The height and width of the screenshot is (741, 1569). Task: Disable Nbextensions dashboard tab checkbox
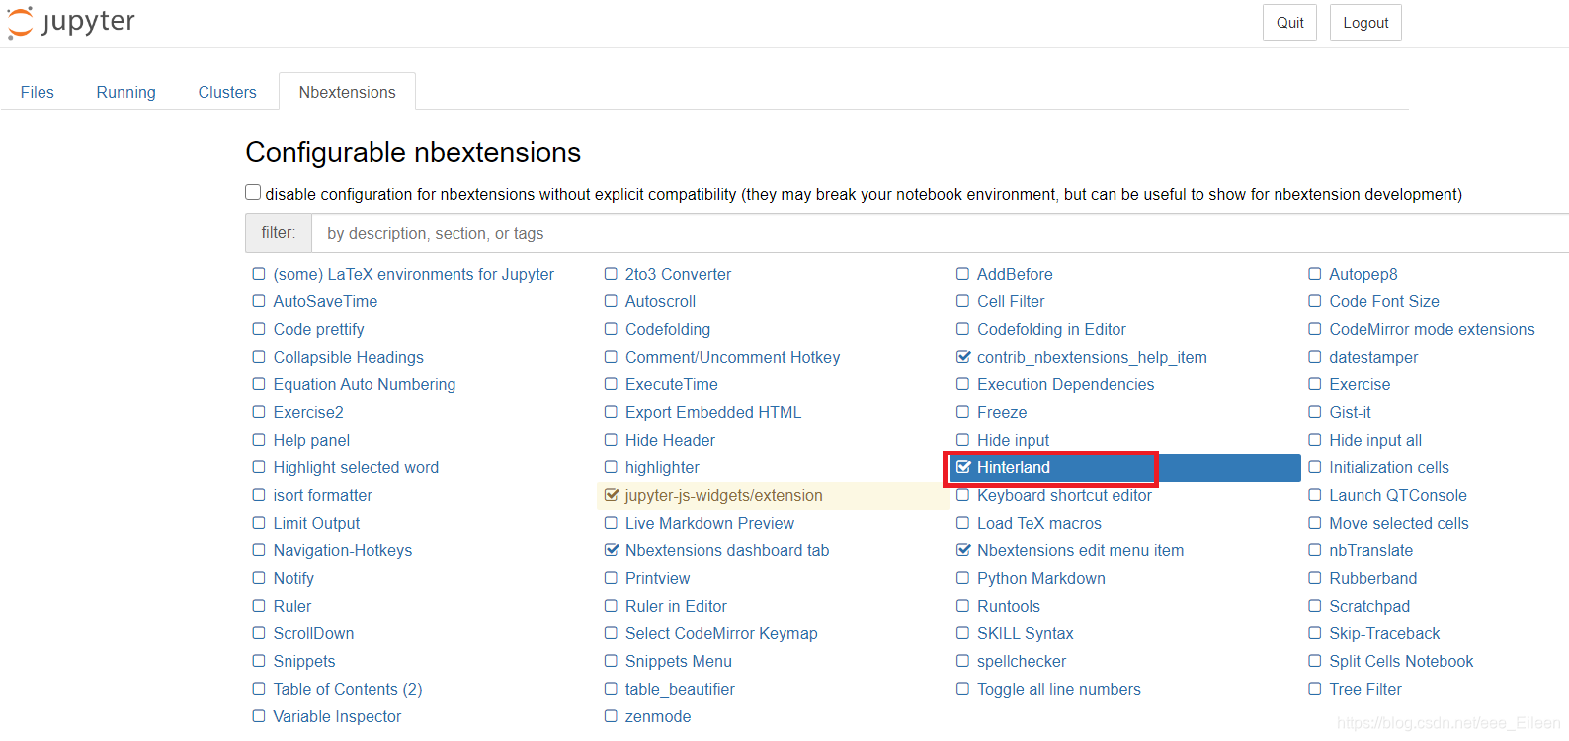tap(611, 550)
